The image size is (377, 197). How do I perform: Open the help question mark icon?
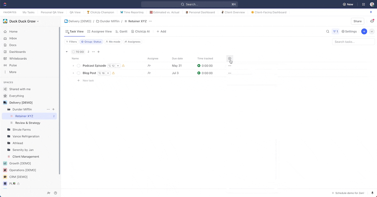pyautogui.click(x=56, y=193)
